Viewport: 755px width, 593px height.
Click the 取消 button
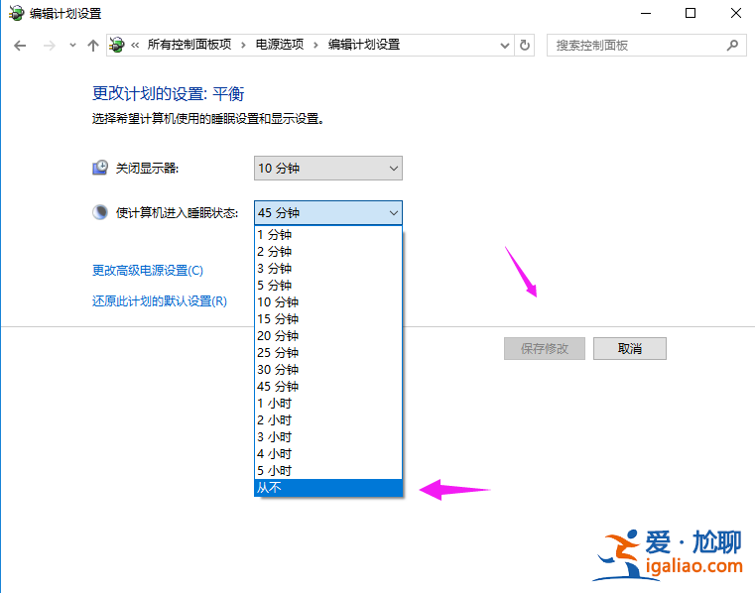630,348
